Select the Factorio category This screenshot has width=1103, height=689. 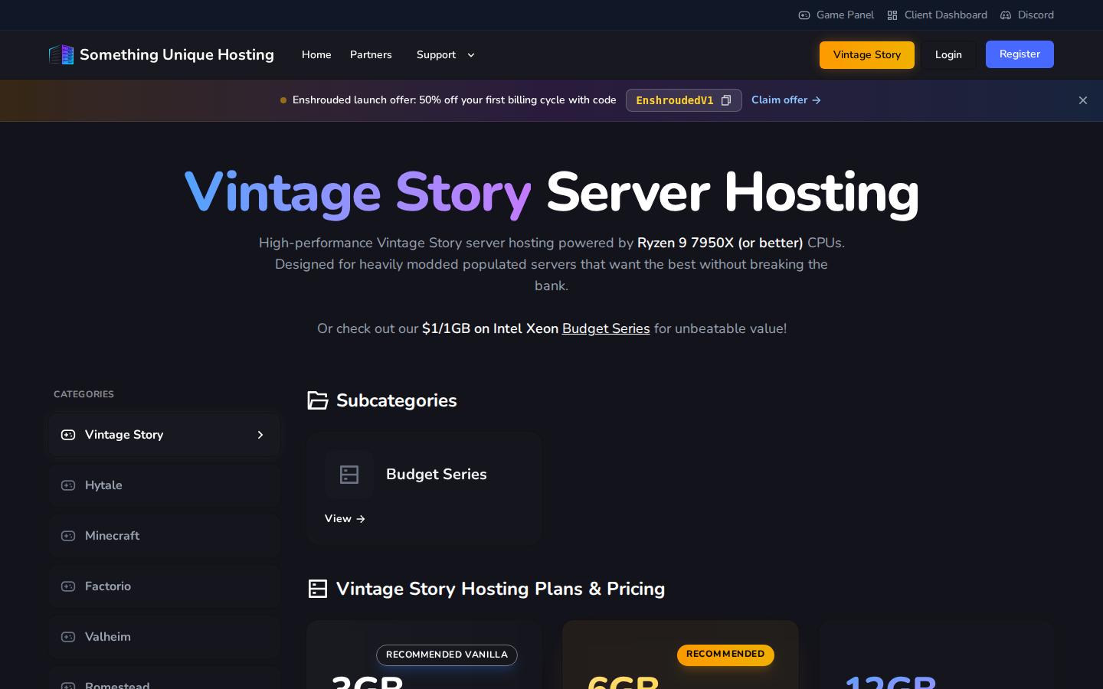[x=165, y=586]
